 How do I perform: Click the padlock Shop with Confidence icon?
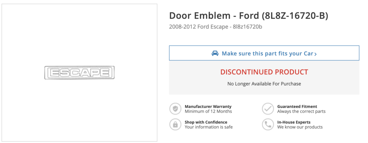click(175, 124)
